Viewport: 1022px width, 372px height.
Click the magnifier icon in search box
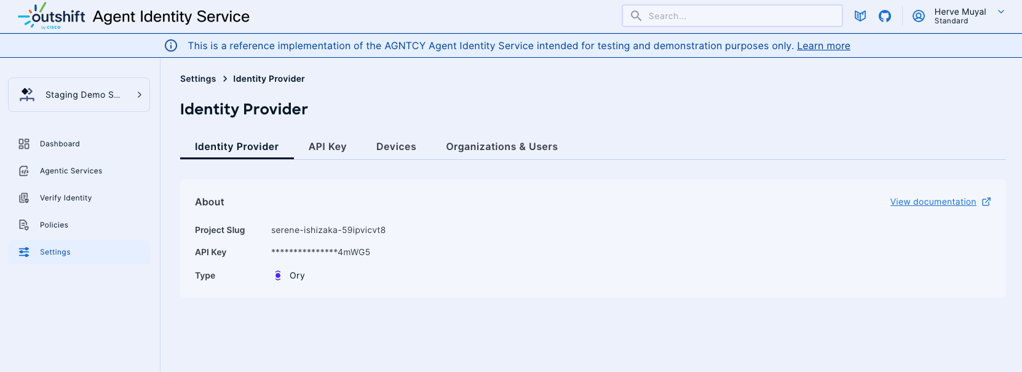pos(636,16)
